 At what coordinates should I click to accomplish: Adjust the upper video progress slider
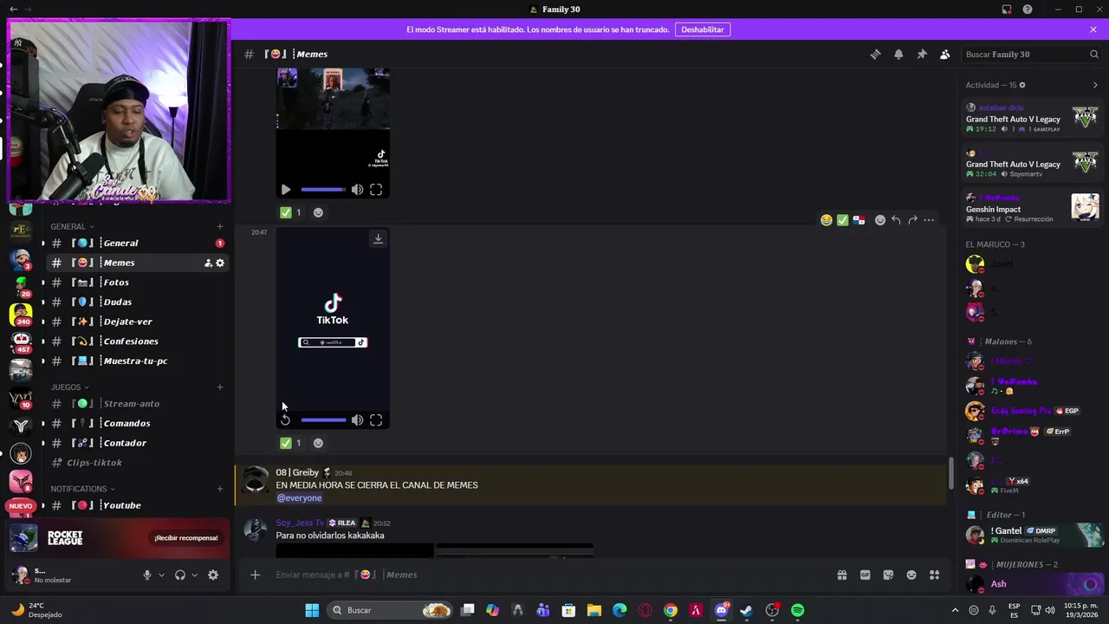coord(323,190)
